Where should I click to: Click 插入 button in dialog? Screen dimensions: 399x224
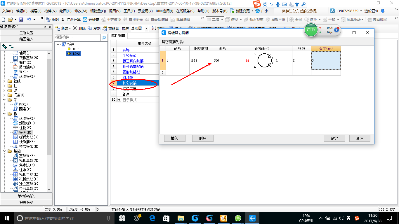[175, 138]
